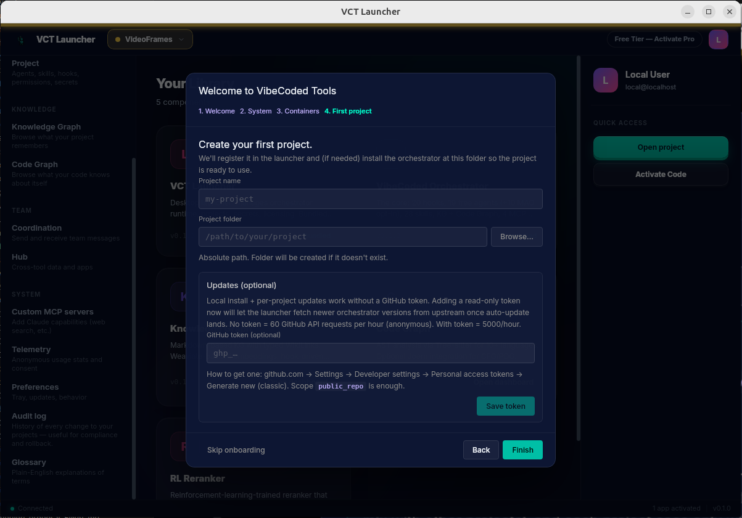The height and width of the screenshot is (518, 742).
Task: Click the QUICK ACCESS heading
Action: tap(620, 123)
